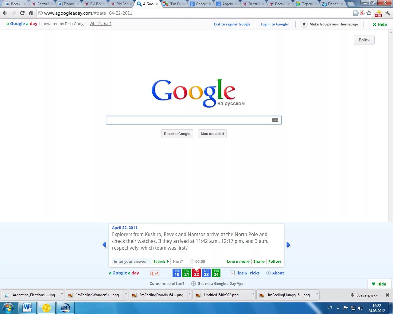Image resolution: width=393 pixels, height=314 pixels.
Task: Open the PL application in taskbar
Action: pos(65,308)
